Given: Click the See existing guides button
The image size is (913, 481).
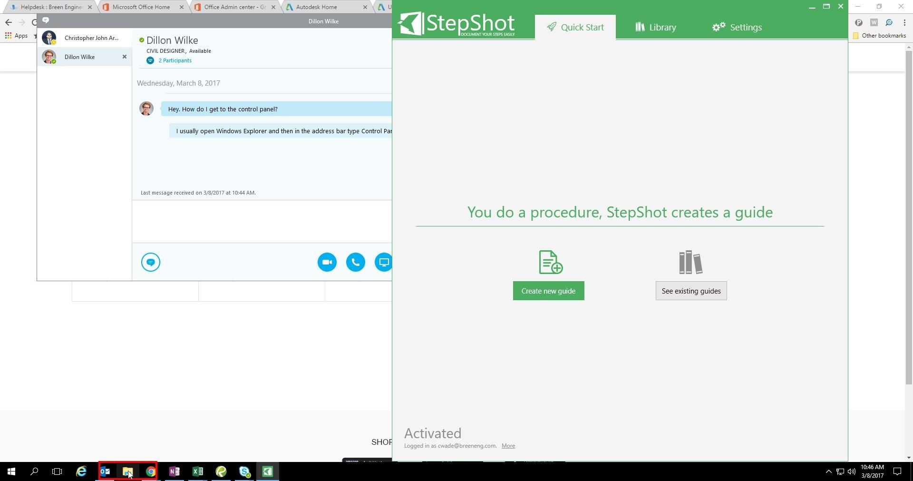Looking at the screenshot, I should coord(691,291).
